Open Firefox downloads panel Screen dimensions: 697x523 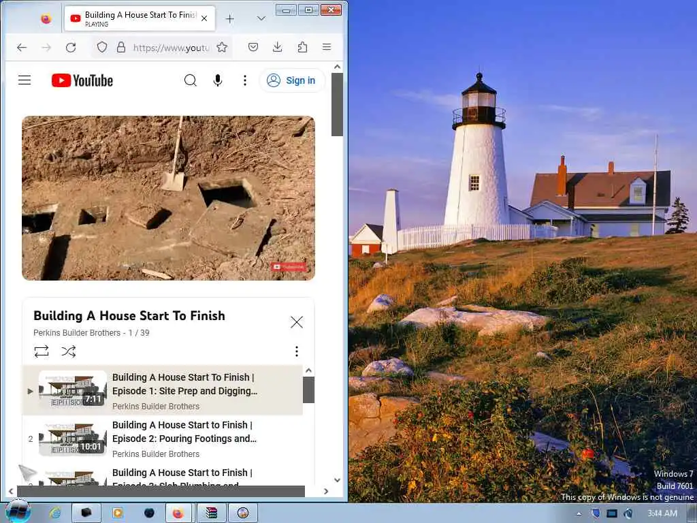pos(278,47)
